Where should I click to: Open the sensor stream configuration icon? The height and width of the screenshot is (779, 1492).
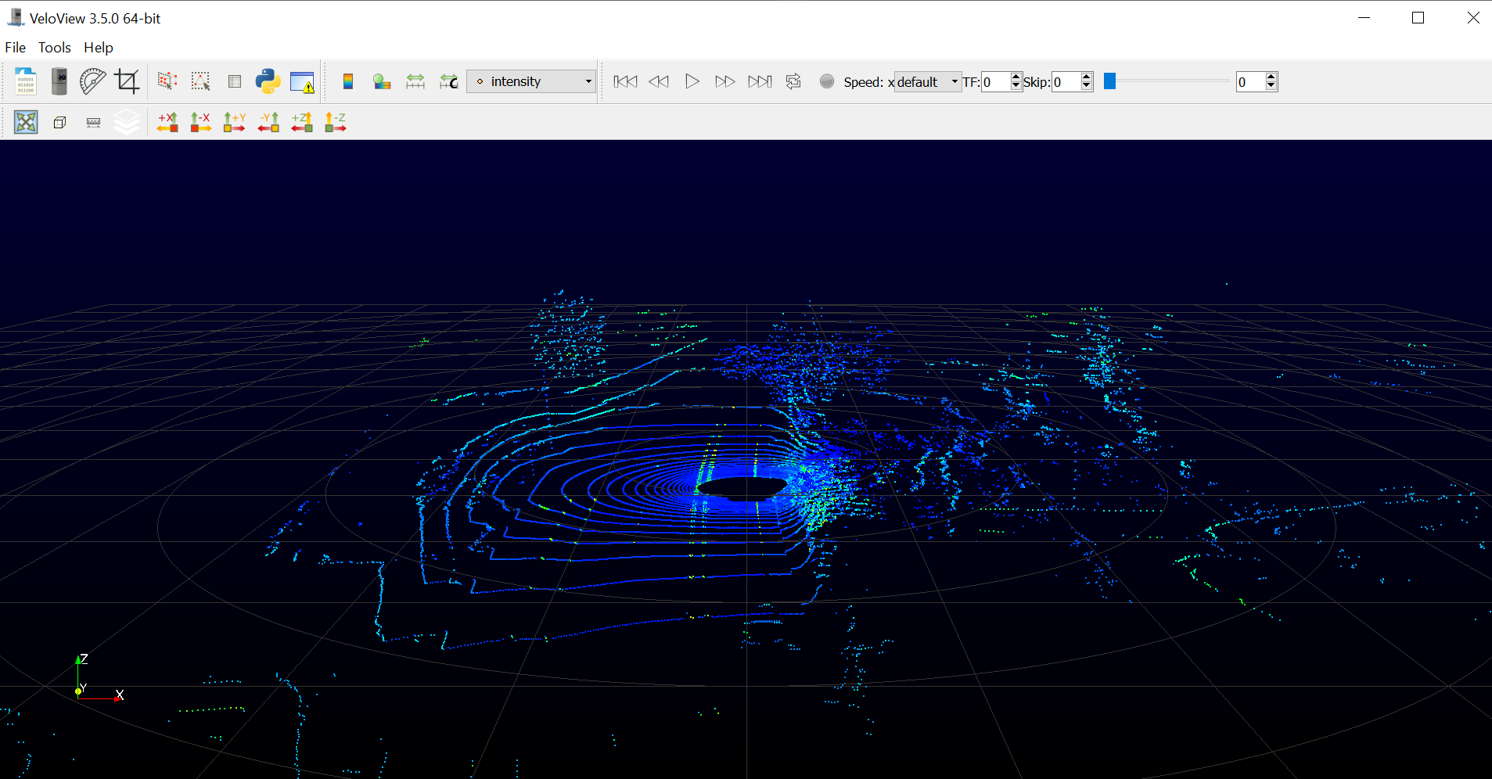click(x=59, y=81)
